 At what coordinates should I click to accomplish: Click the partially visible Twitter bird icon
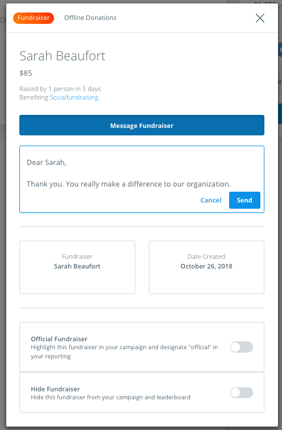(280, 49)
